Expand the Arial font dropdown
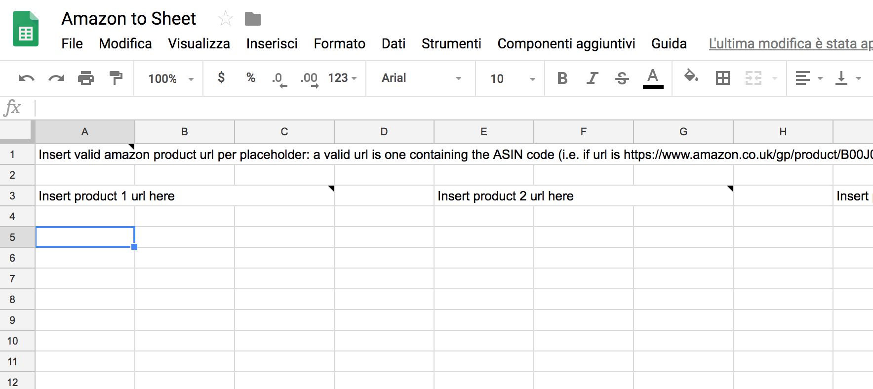The height and width of the screenshot is (389, 873). point(421,78)
